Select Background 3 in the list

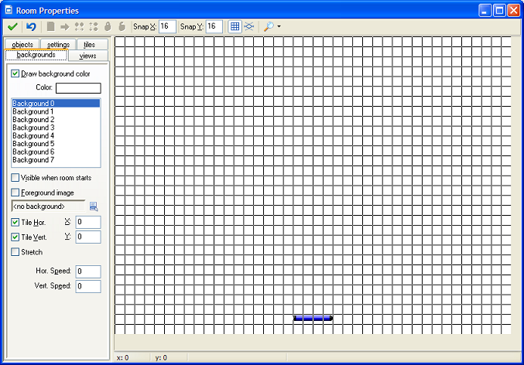33,128
